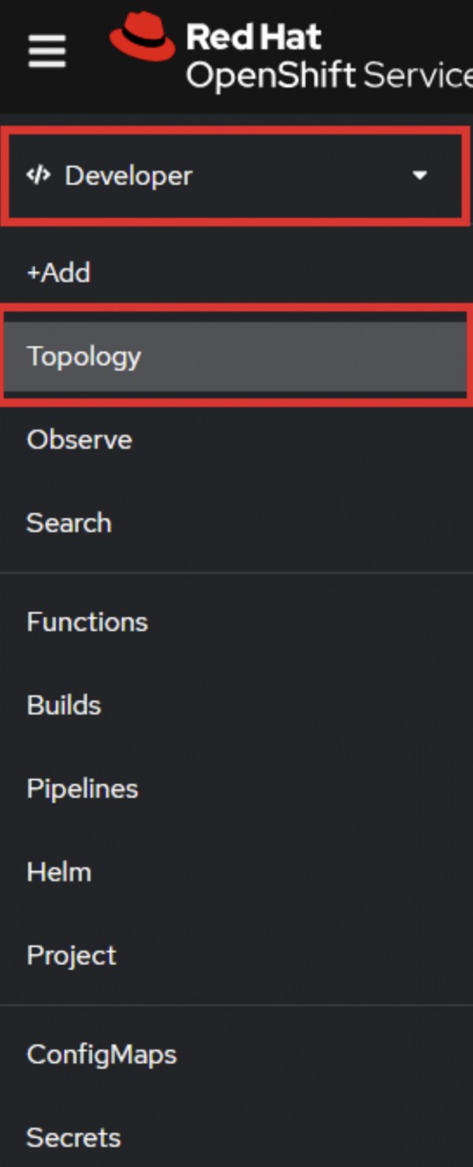Go to the Observe section
The height and width of the screenshot is (1167, 473).
tap(79, 440)
